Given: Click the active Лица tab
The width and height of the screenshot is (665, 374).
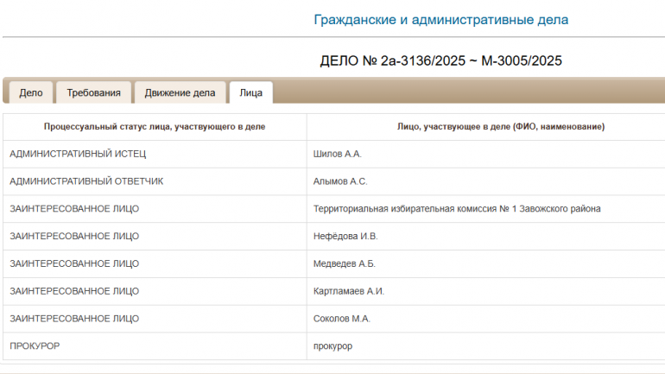Looking at the screenshot, I should click(251, 92).
